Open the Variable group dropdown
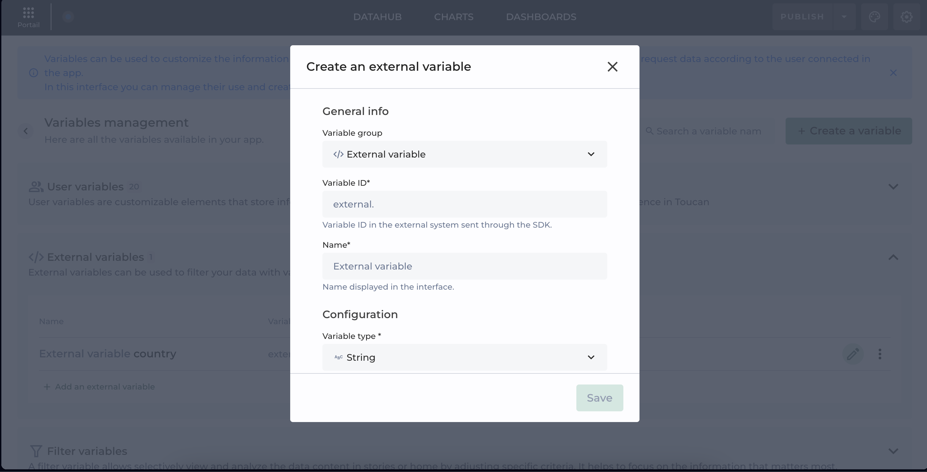The height and width of the screenshot is (472, 927). pos(464,155)
